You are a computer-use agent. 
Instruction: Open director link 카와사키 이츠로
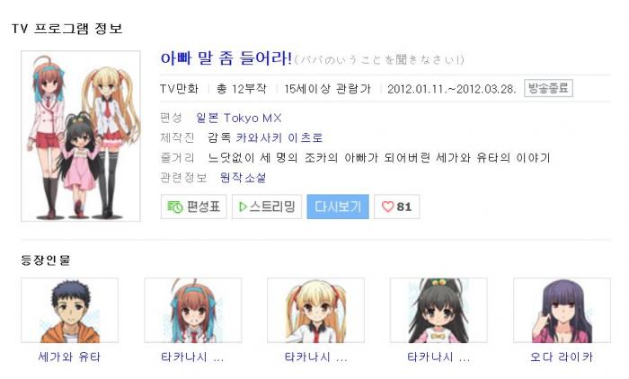[x=279, y=137]
